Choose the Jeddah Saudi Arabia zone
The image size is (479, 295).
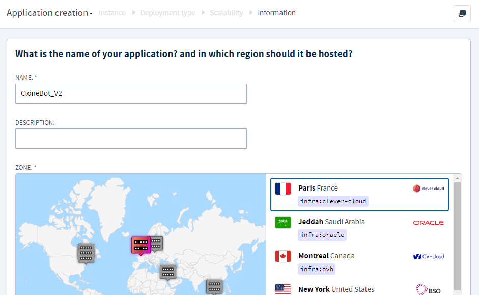point(359,228)
